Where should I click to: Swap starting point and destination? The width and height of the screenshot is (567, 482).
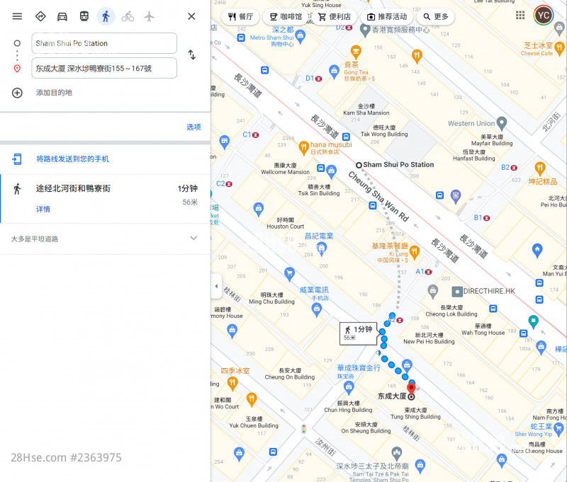(191, 55)
